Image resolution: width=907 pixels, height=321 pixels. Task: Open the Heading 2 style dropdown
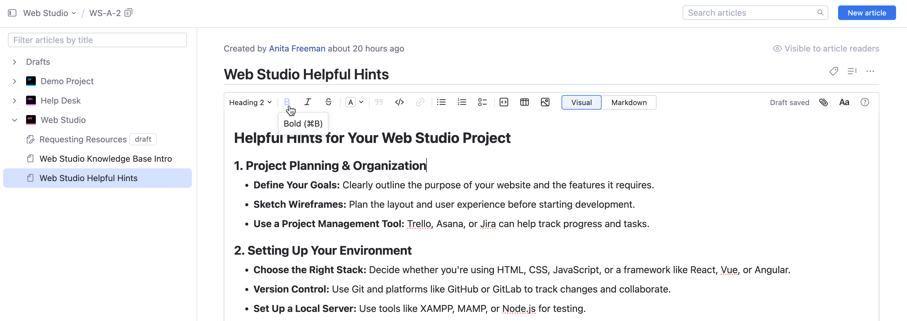[x=250, y=102]
